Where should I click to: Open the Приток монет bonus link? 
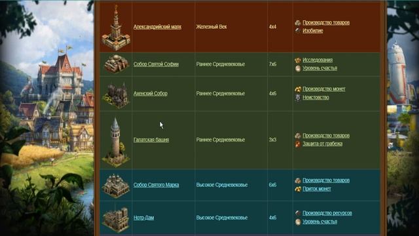317,189
